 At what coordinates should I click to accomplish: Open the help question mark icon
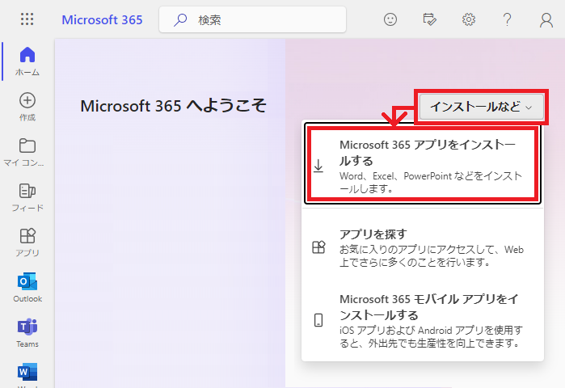point(508,19)
